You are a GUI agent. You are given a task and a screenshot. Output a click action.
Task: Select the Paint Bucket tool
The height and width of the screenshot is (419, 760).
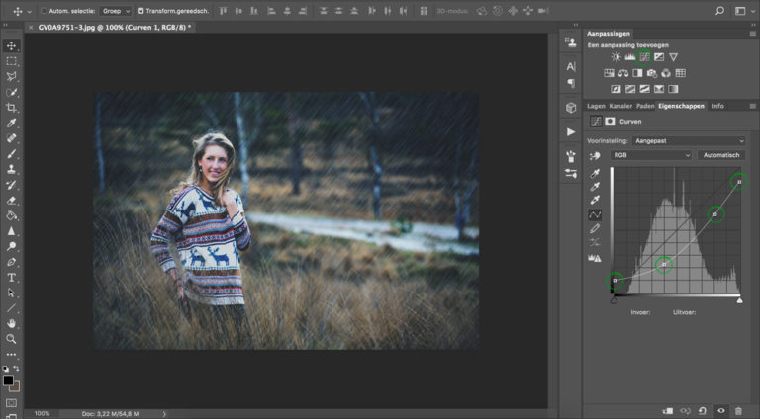tap(11, 215)
